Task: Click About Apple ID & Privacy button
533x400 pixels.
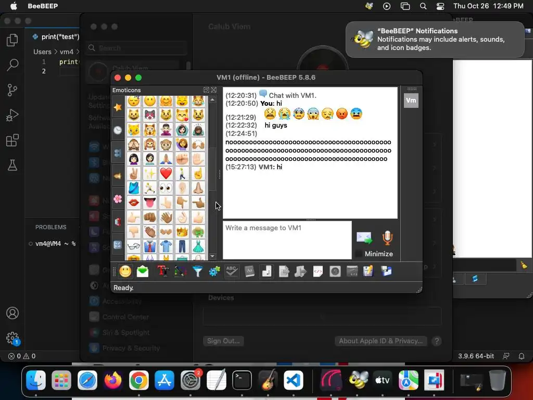Action: (380, 341)
